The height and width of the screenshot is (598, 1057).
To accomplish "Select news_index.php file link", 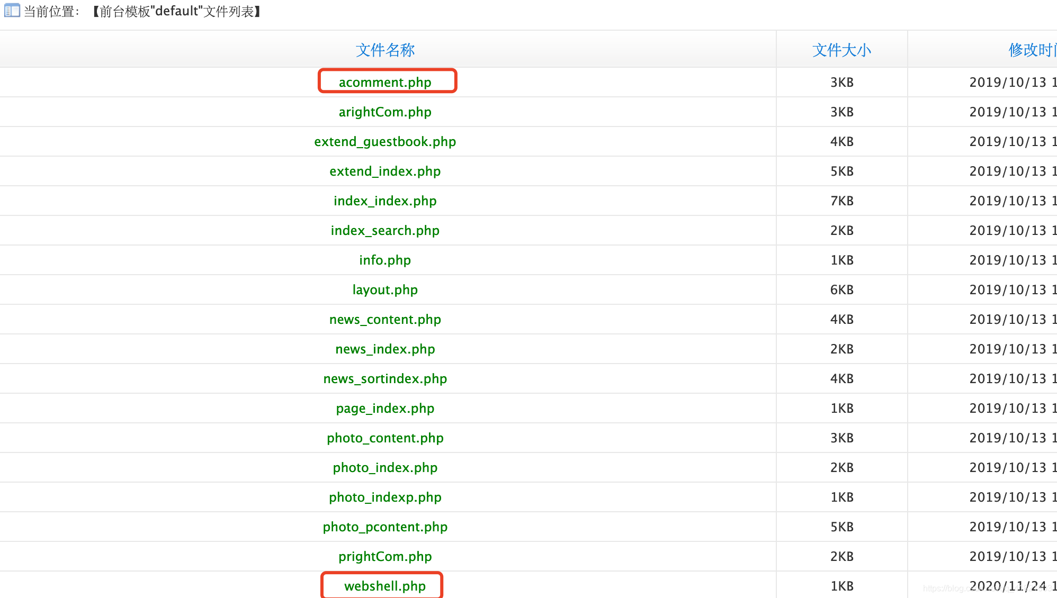I will [x=385, y=349].
